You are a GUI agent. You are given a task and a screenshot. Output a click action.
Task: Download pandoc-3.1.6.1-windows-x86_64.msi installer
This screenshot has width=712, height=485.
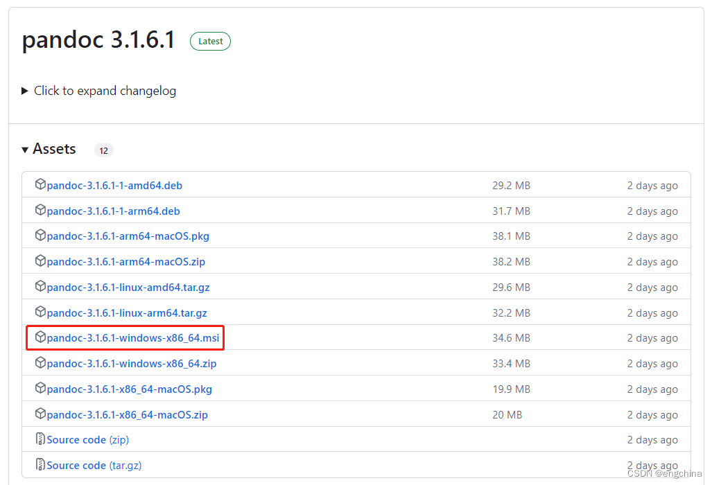(132, 338)
